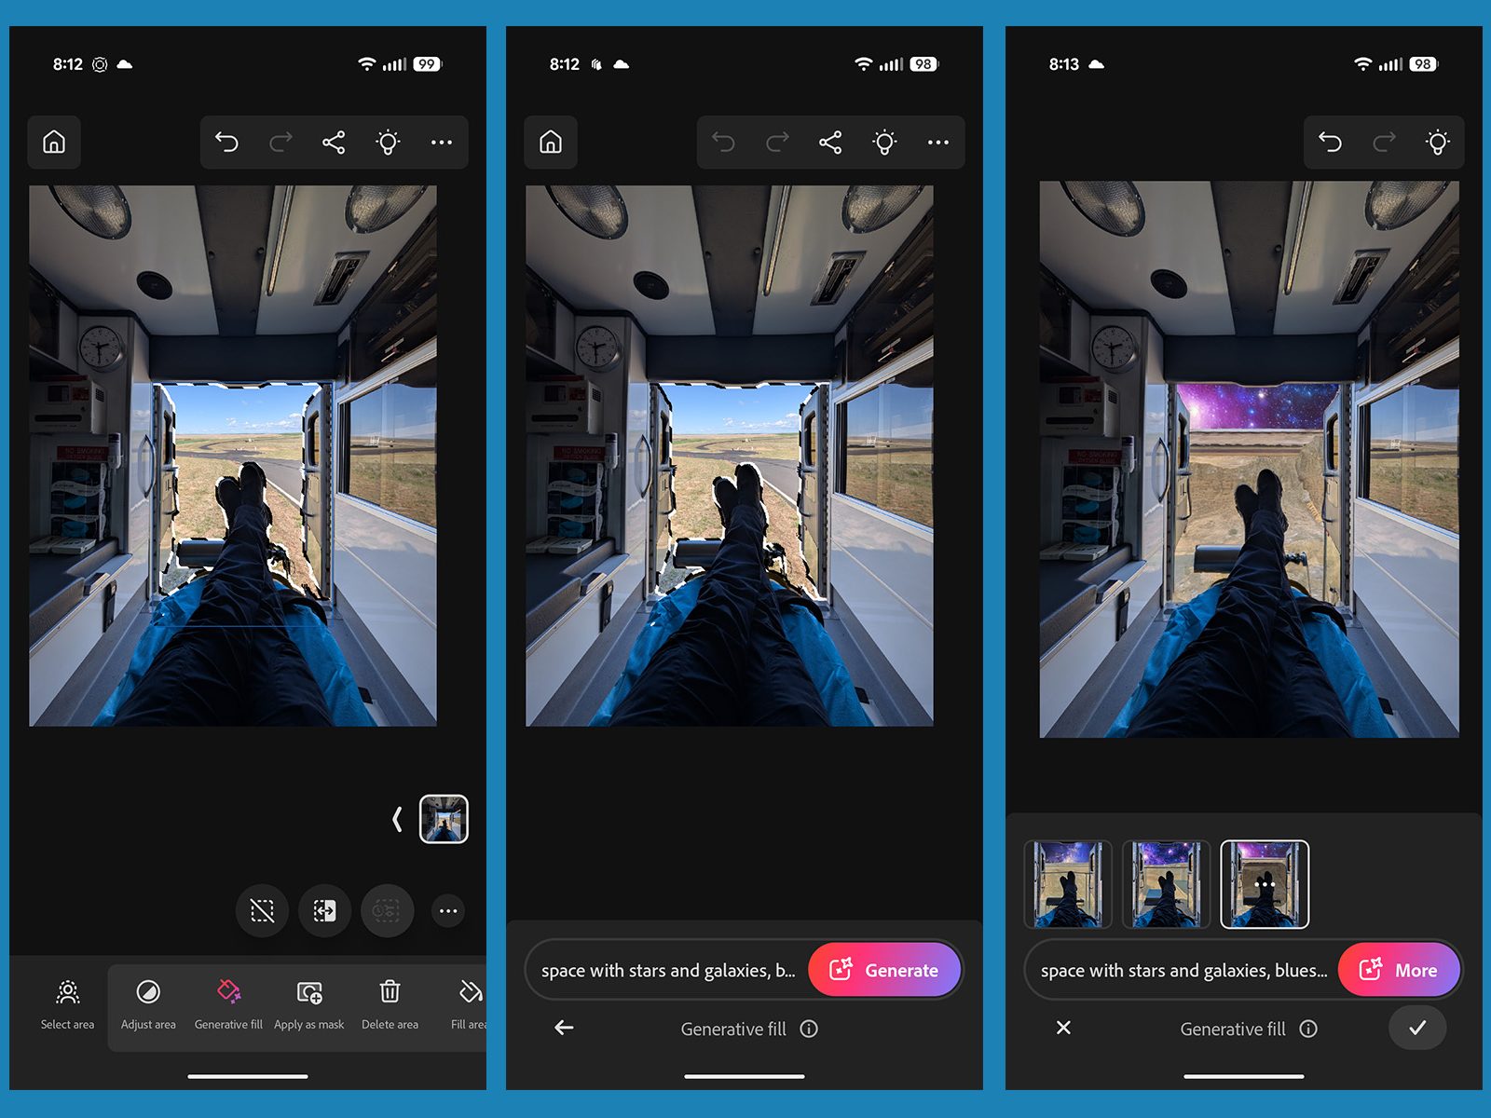
Task: Tap the undo arrow in the middle phone screen
Action: click(723, 142)
